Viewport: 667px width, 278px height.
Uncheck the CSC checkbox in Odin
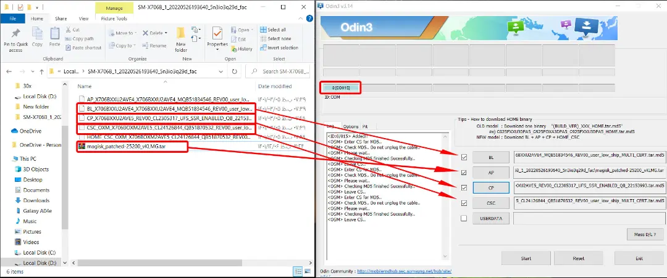tap(464, 203)
